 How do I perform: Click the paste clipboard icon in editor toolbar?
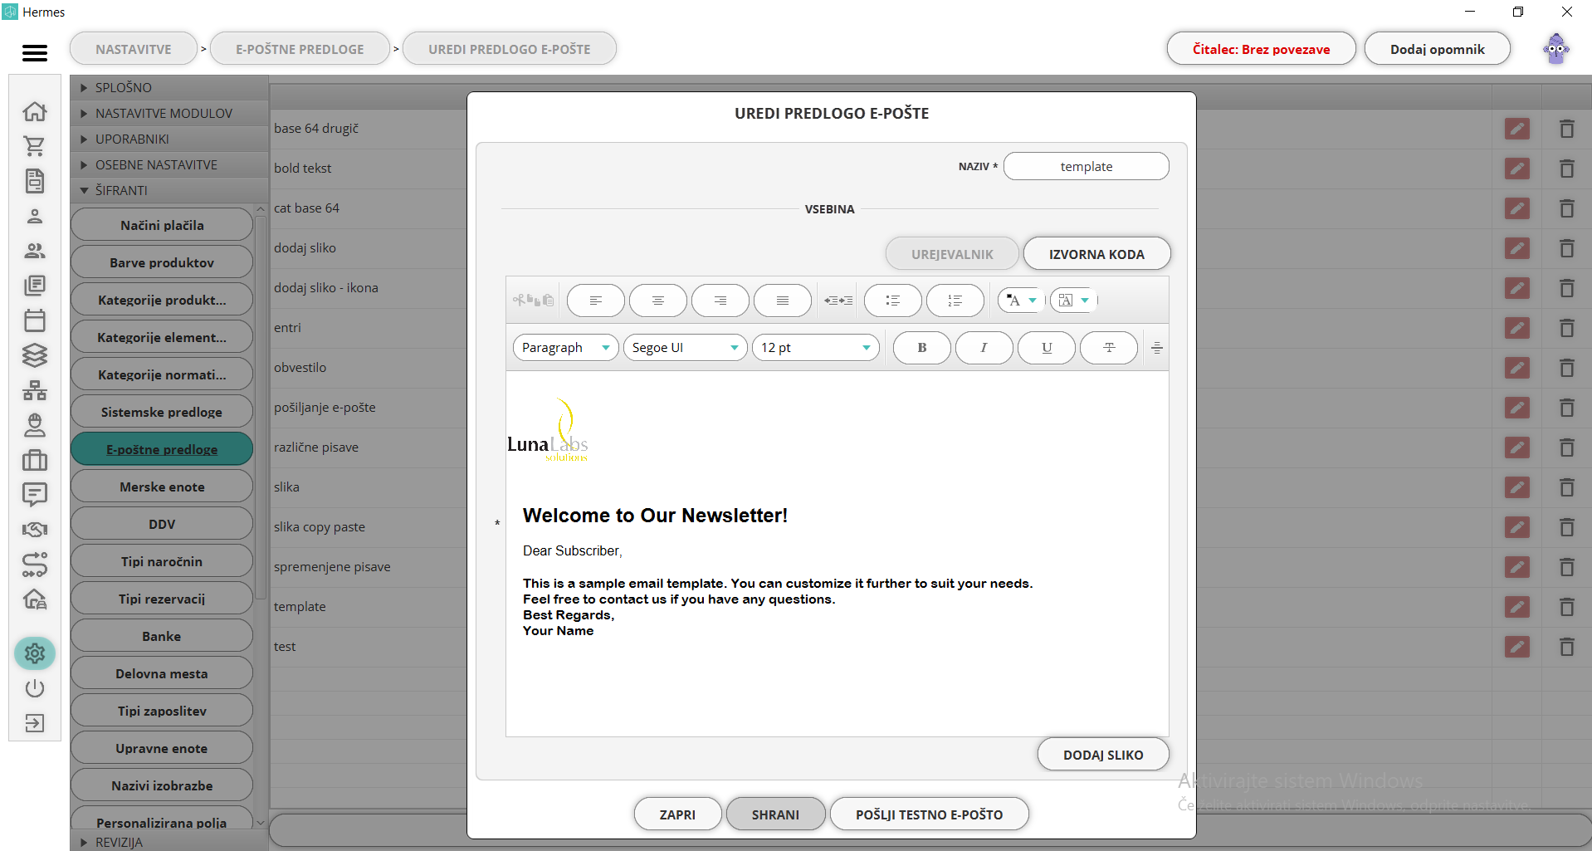pos(548,301)
